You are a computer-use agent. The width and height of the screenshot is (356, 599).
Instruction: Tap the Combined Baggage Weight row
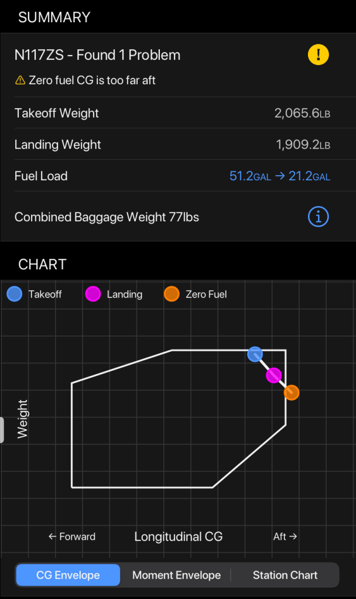click(x=107, y=217)
